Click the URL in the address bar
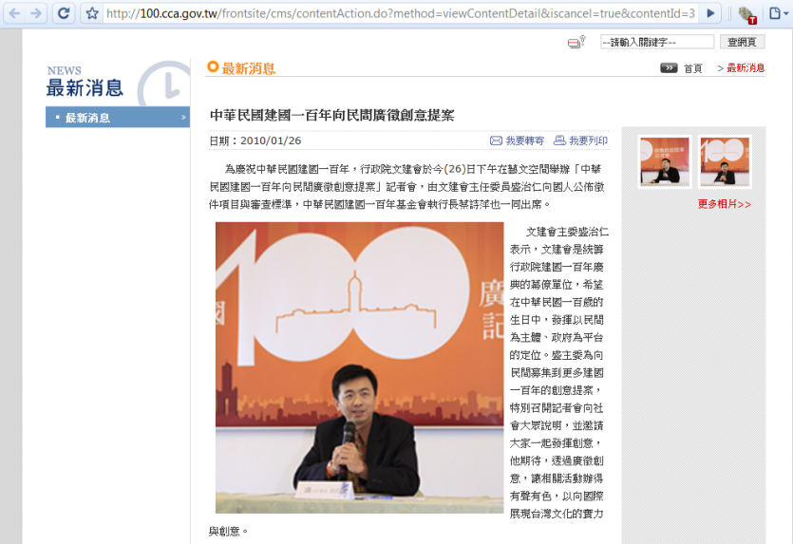 pyautogui.click(x=399, y=13)
